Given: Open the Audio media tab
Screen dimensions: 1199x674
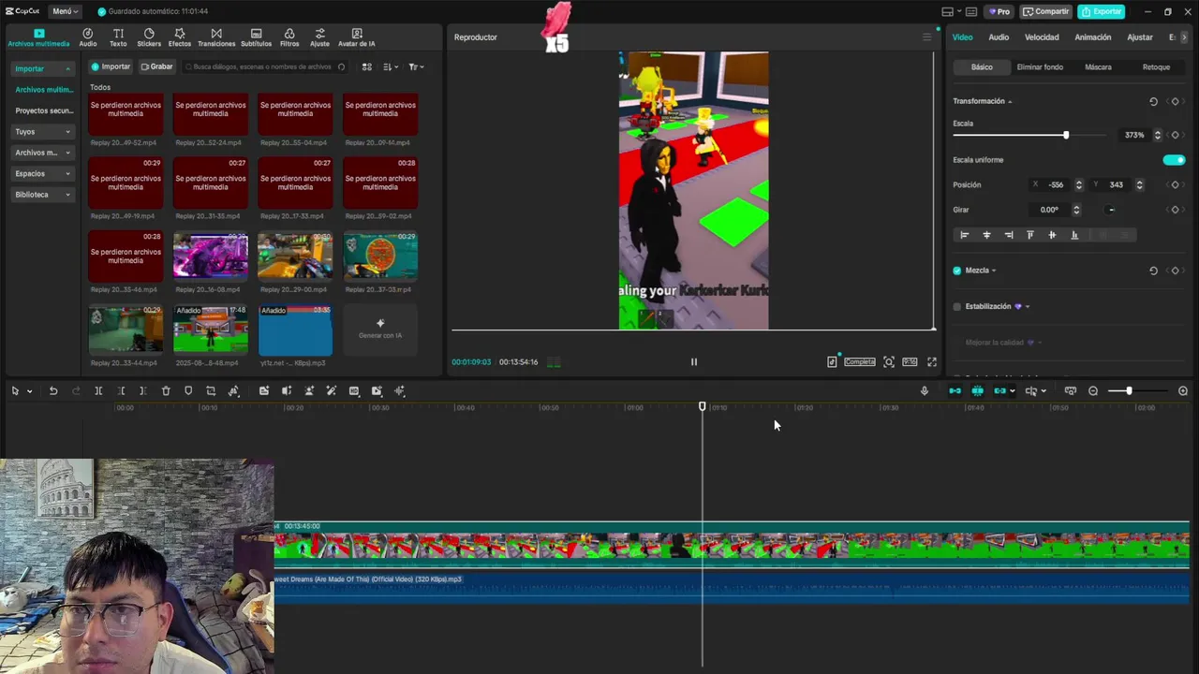Looking at the screenshot, I should point(87,37).
